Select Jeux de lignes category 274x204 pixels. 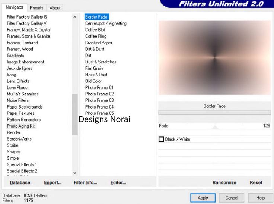point(19,68)
